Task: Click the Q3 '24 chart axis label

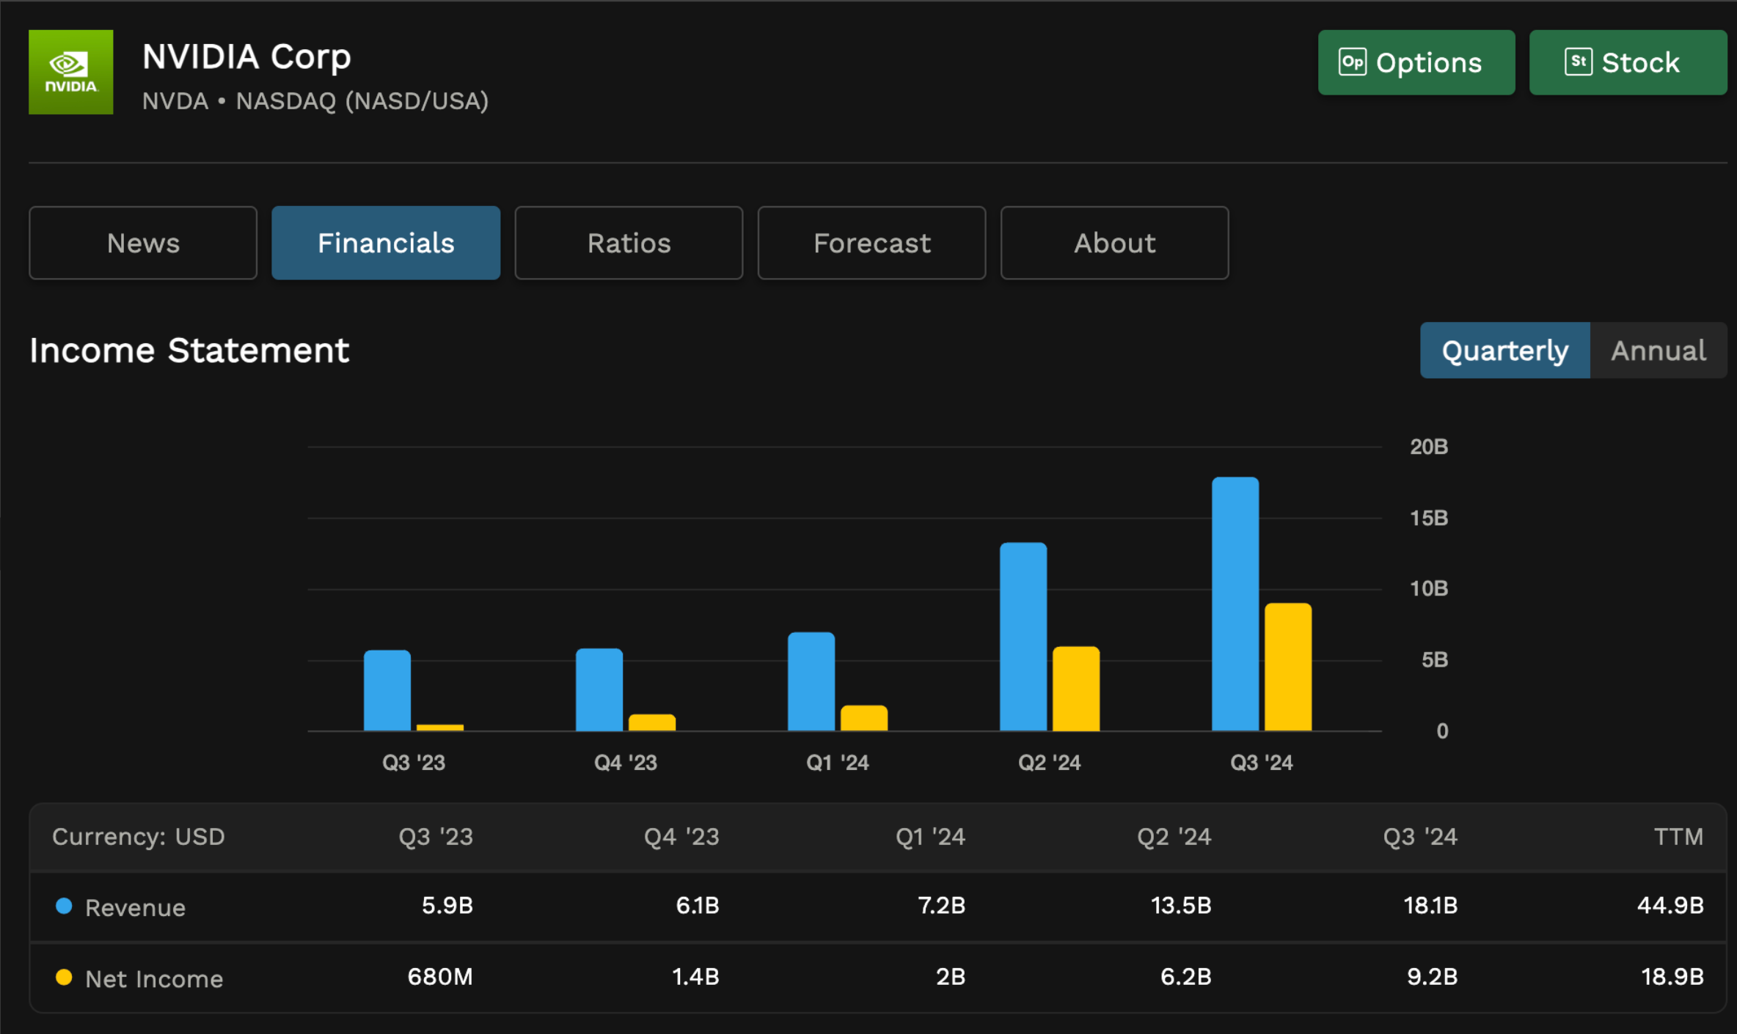Action: (x=1262, y=763)
